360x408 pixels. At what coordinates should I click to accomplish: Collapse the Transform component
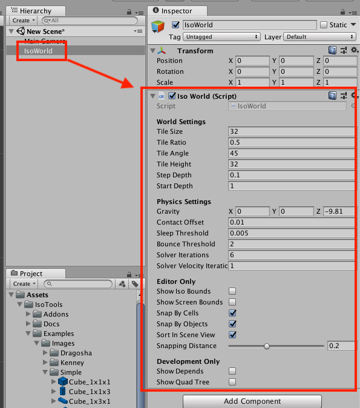(x=153, y=51)
